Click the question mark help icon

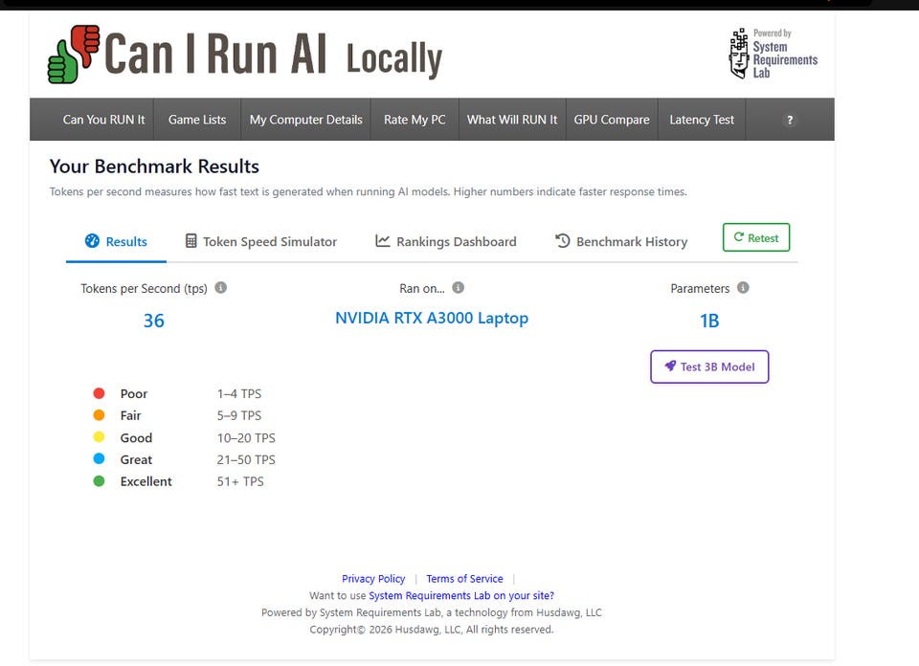click(x=790, y=120)
